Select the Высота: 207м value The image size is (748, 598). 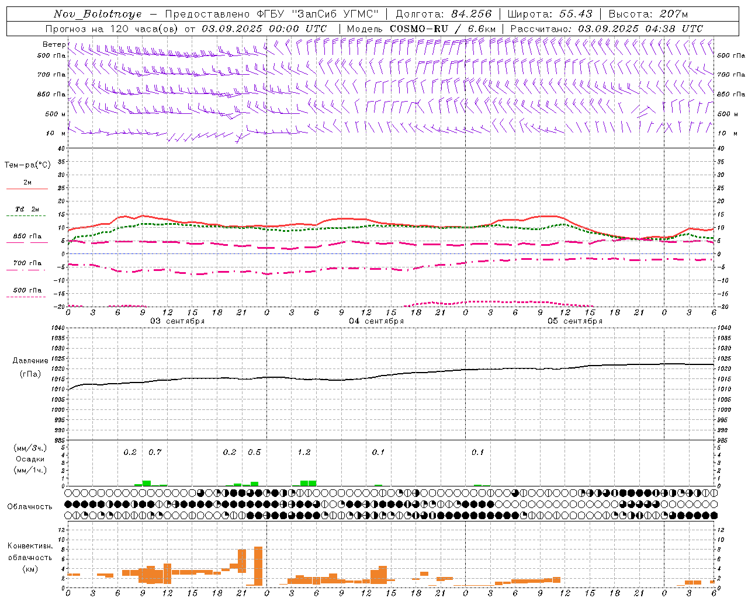pyautogui.click(x=648, y=14)
